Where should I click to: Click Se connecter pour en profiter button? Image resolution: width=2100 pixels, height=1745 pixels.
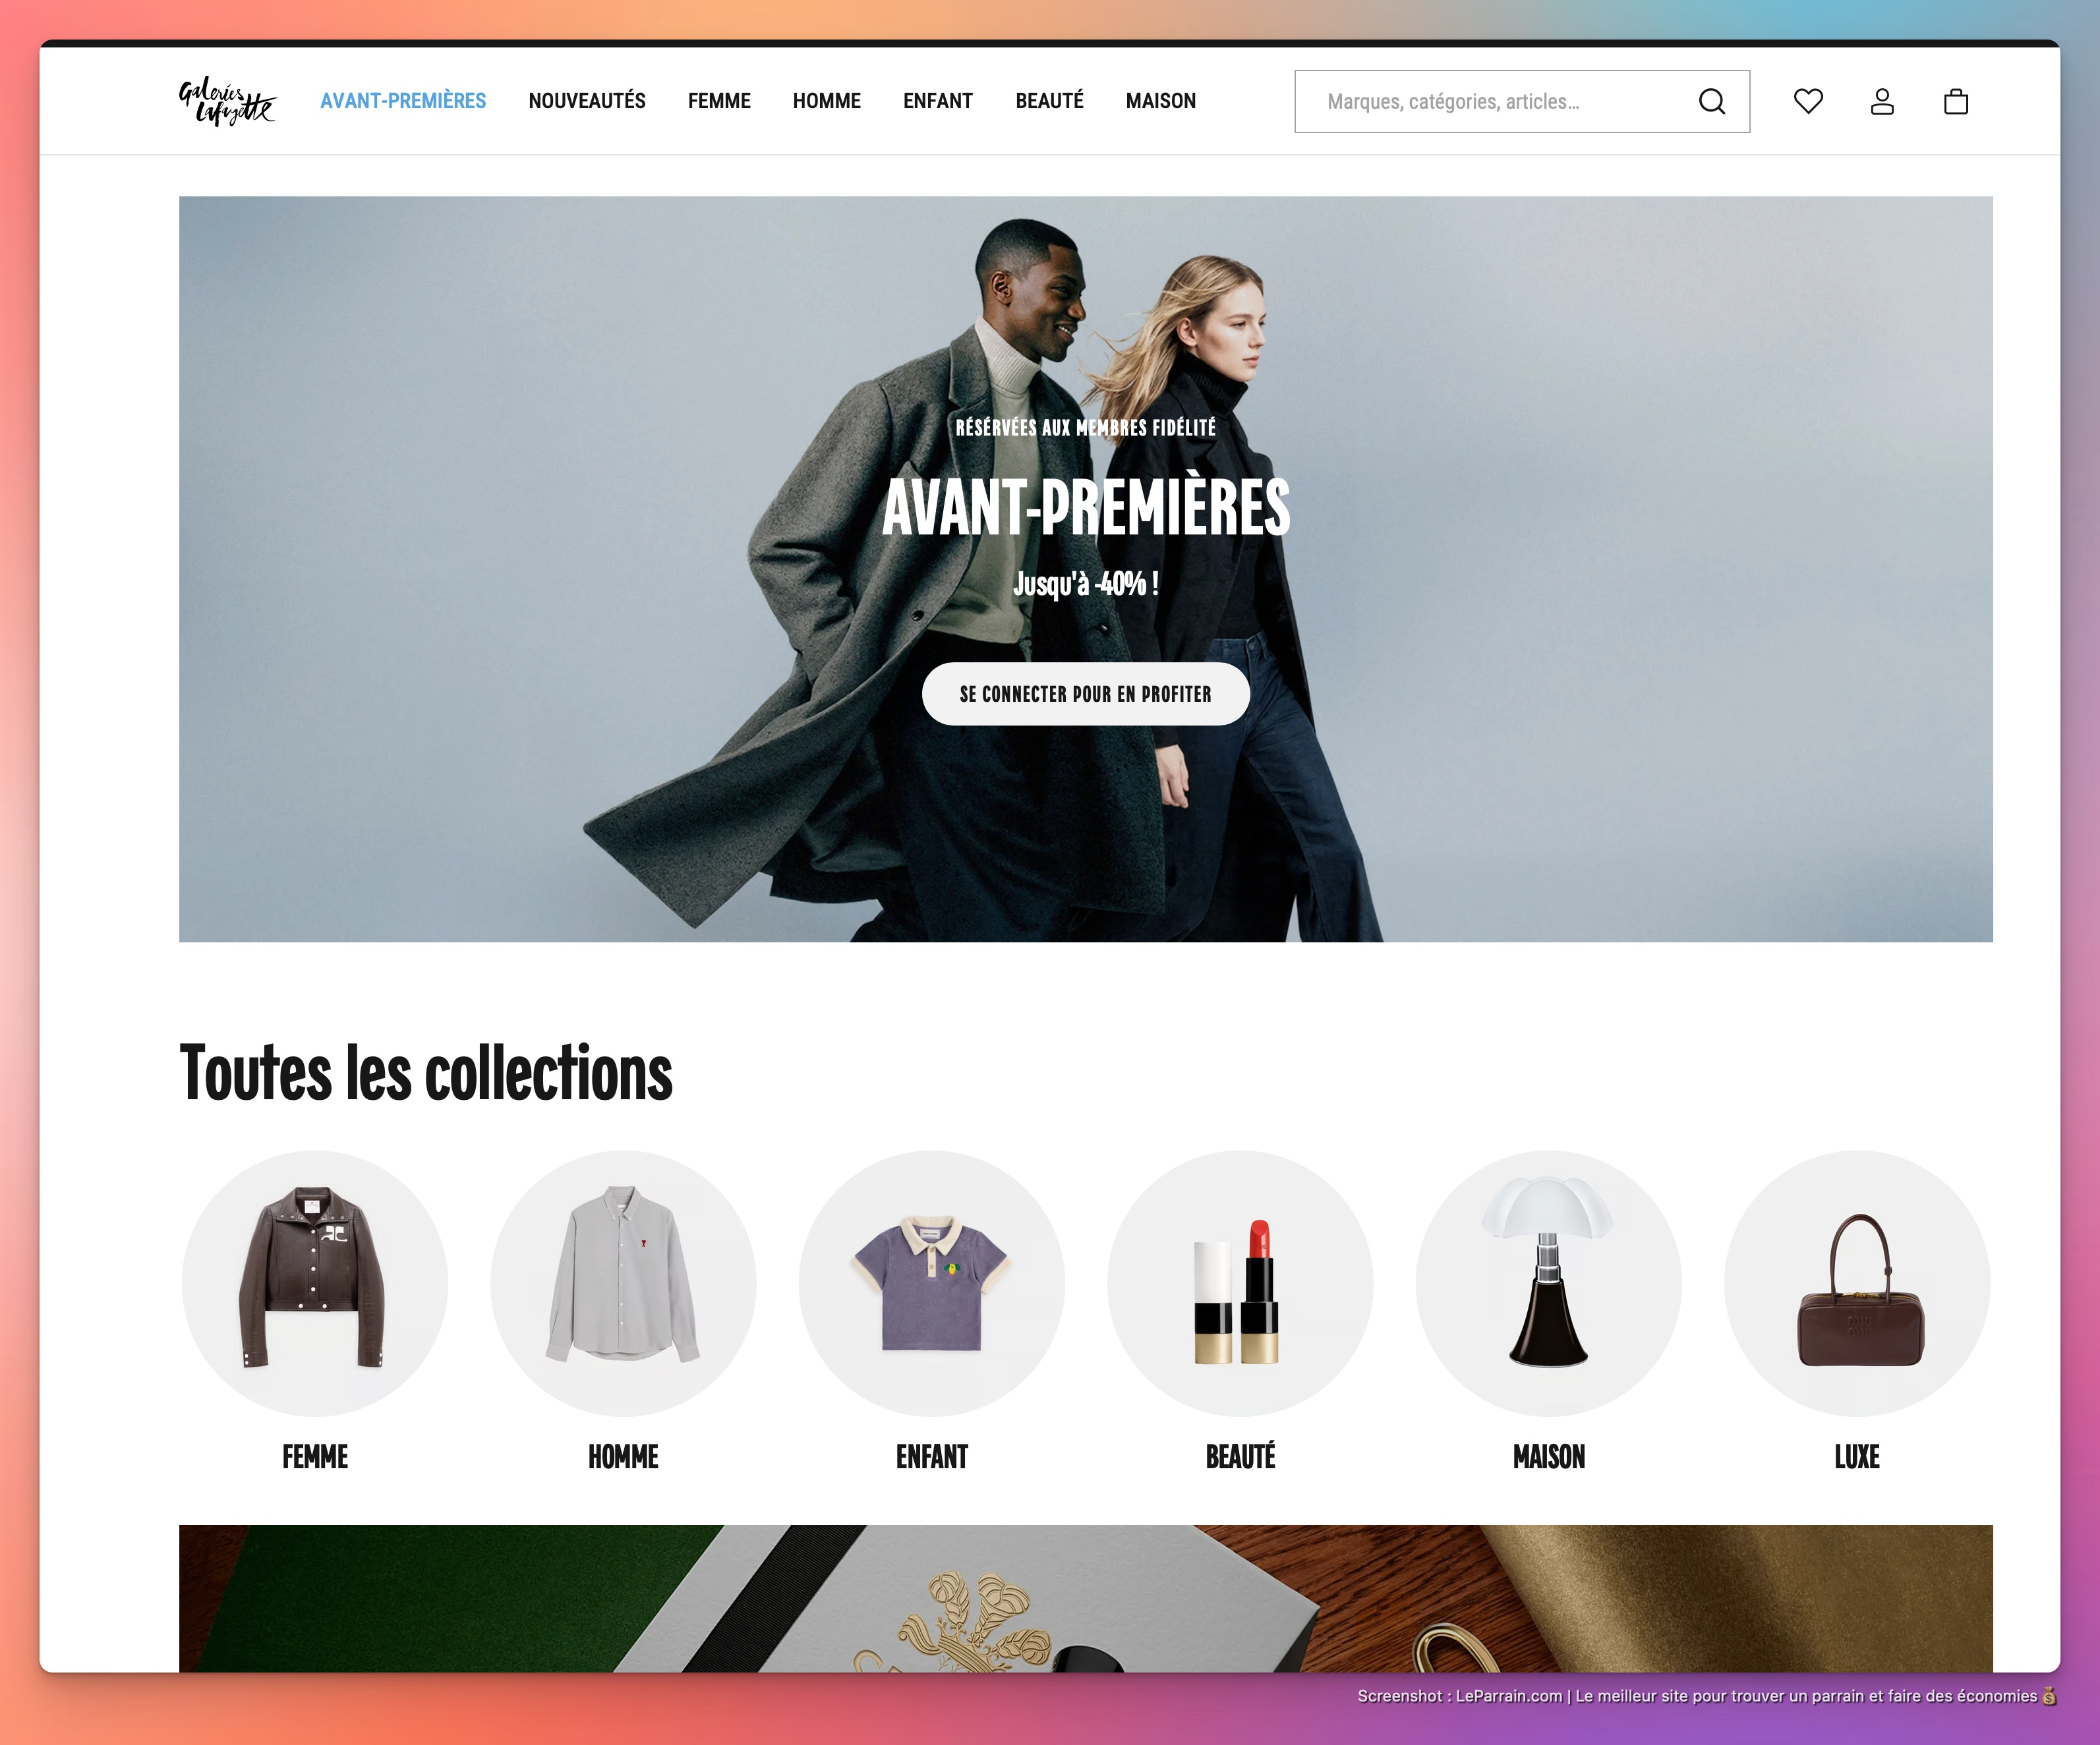[1085, 694]
